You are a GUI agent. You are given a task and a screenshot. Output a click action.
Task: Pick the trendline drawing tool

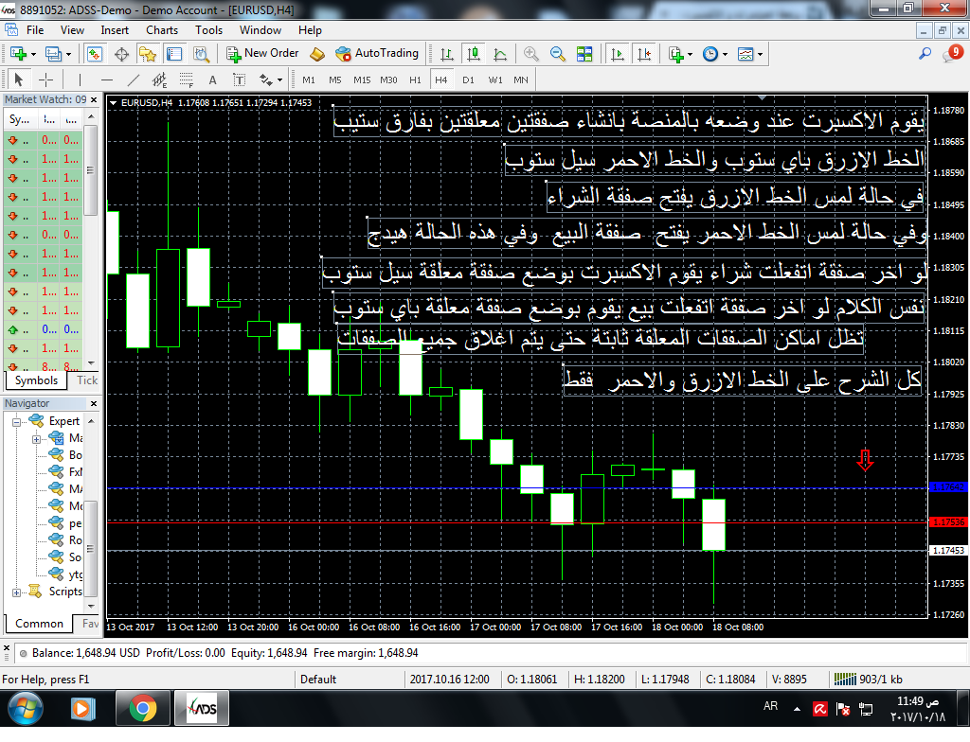(x=134, y=79)
